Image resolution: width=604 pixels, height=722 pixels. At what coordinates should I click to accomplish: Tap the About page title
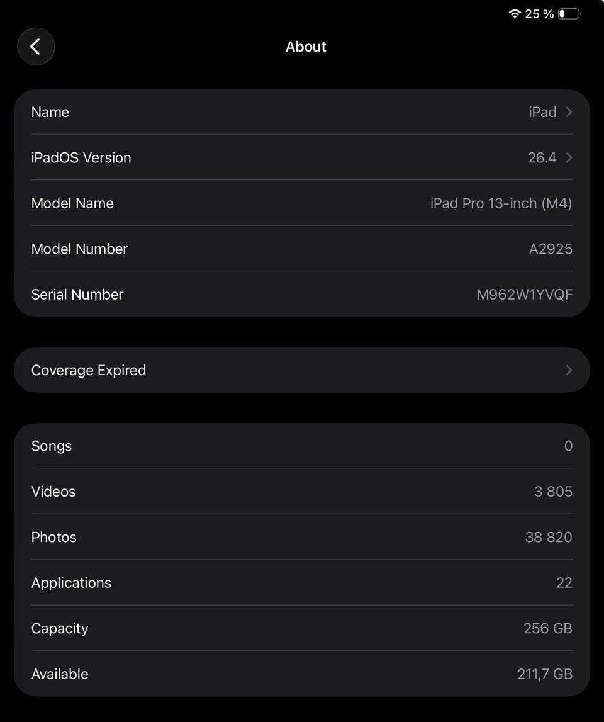306,47
